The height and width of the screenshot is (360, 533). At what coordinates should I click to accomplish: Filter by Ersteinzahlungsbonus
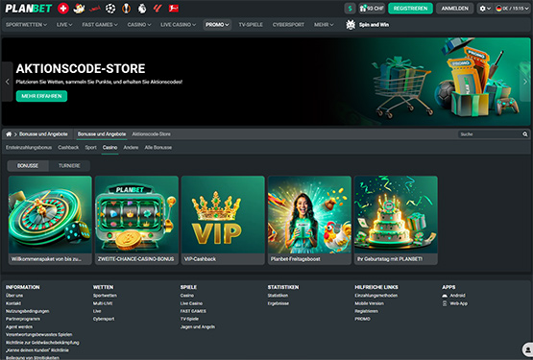click(29, 148)
